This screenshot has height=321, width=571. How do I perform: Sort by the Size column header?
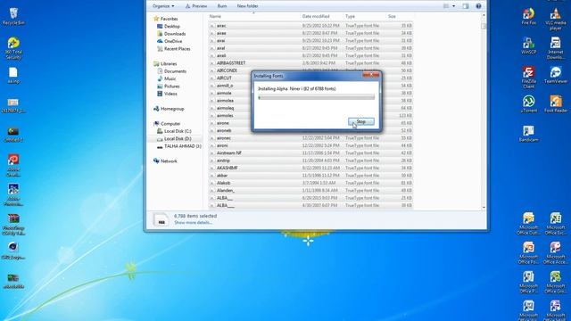(x=392, y=16)
